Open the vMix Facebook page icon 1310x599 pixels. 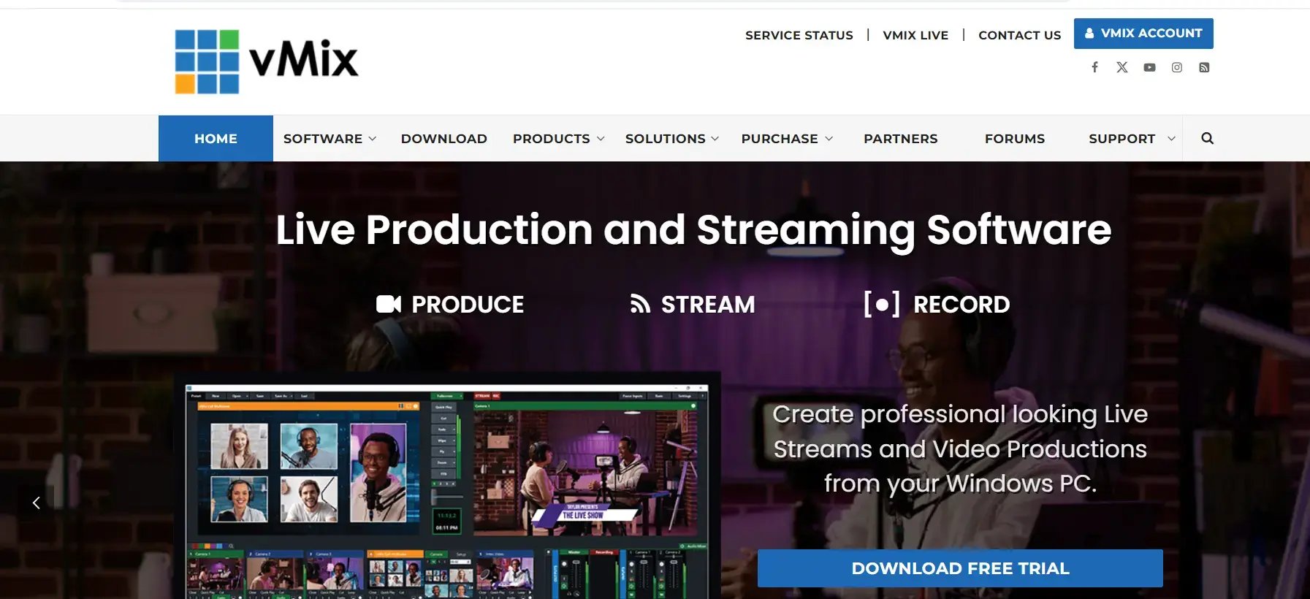tap(1094, 67)
